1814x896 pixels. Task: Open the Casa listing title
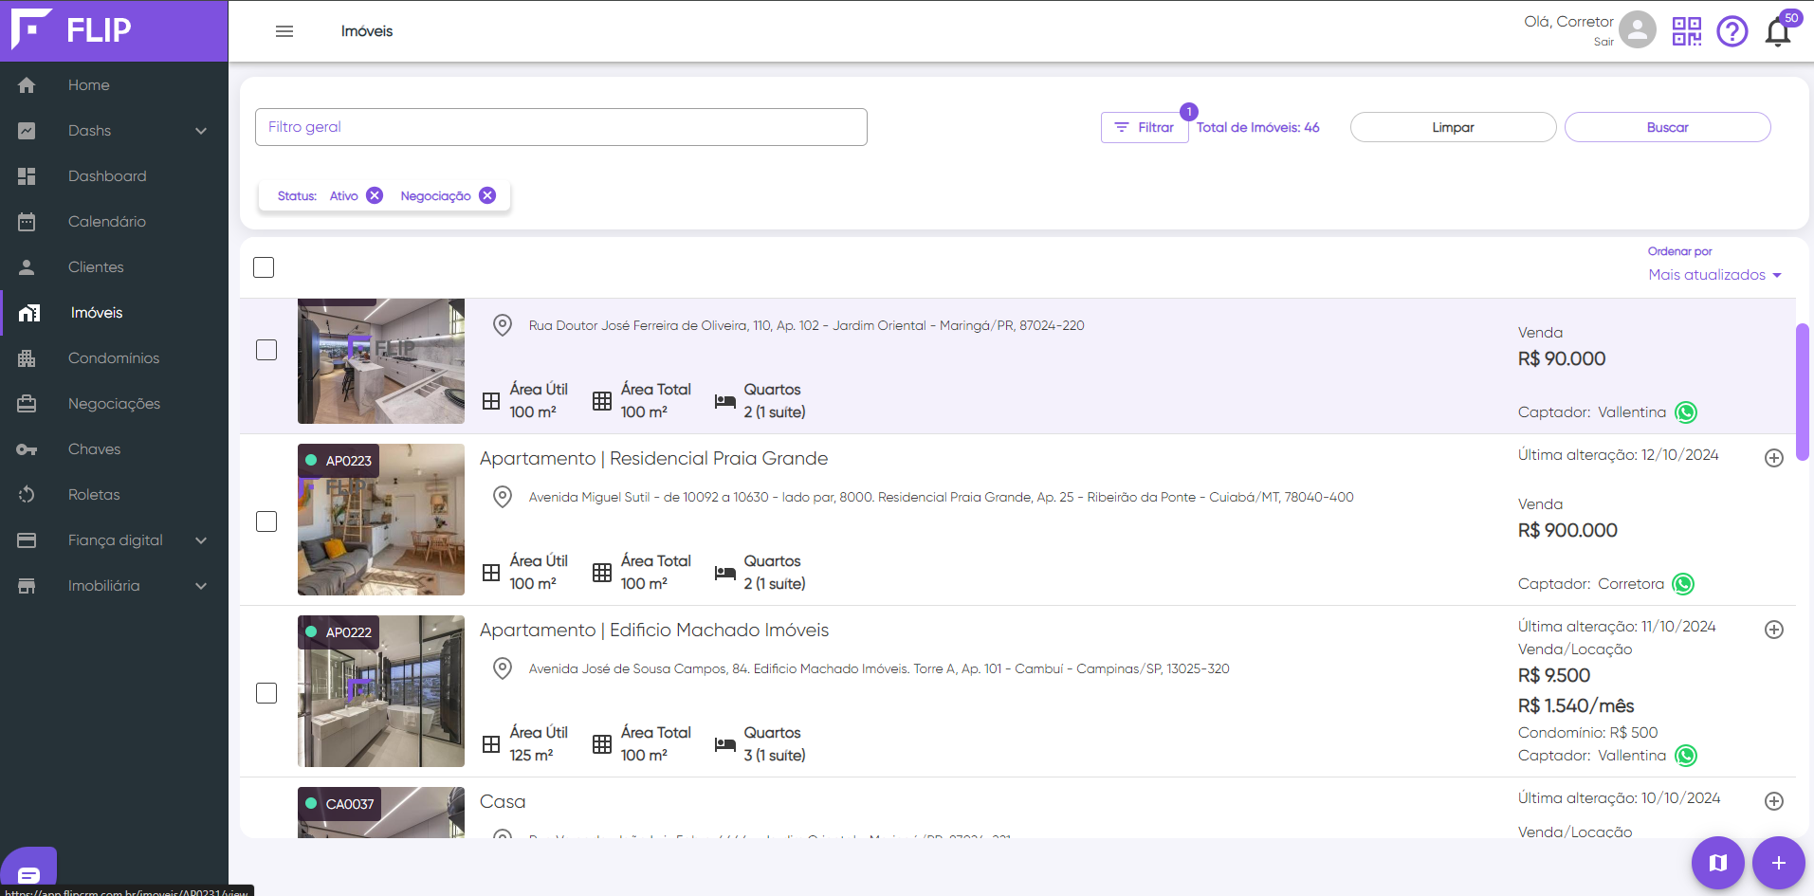503,802
